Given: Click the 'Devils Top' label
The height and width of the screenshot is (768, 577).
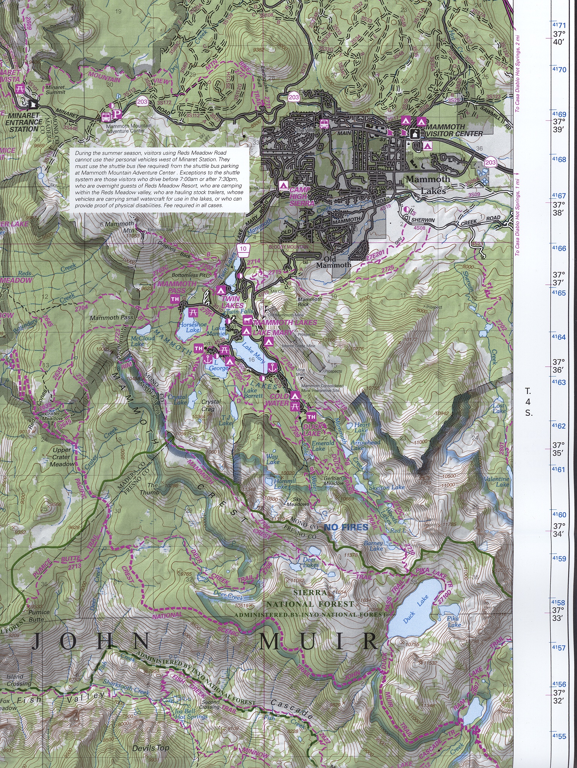Looking at the screenshot, I should point(150,748).
